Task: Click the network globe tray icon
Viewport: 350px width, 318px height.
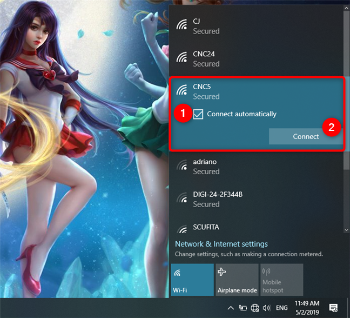Action: click(255, 308)
